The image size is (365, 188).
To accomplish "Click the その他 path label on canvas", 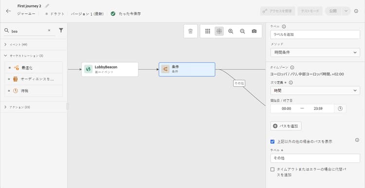I will [x=239, y=83].
